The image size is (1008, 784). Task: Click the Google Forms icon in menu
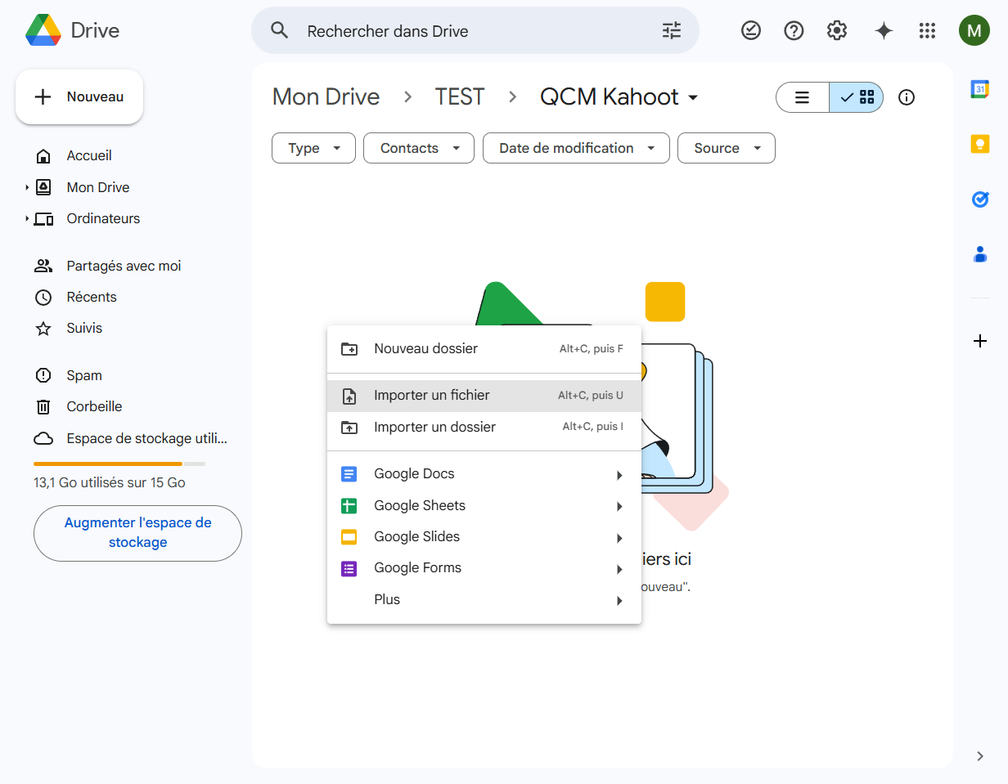coord(349,568)
